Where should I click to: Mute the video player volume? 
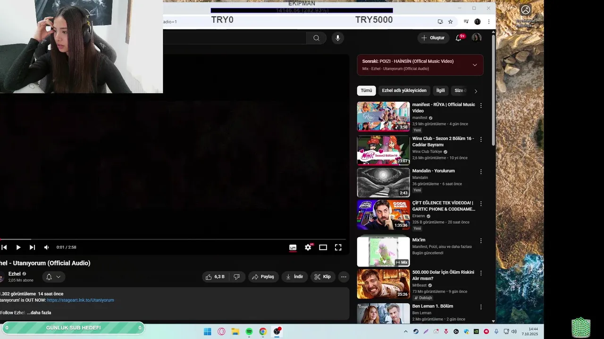pos(46,247)
